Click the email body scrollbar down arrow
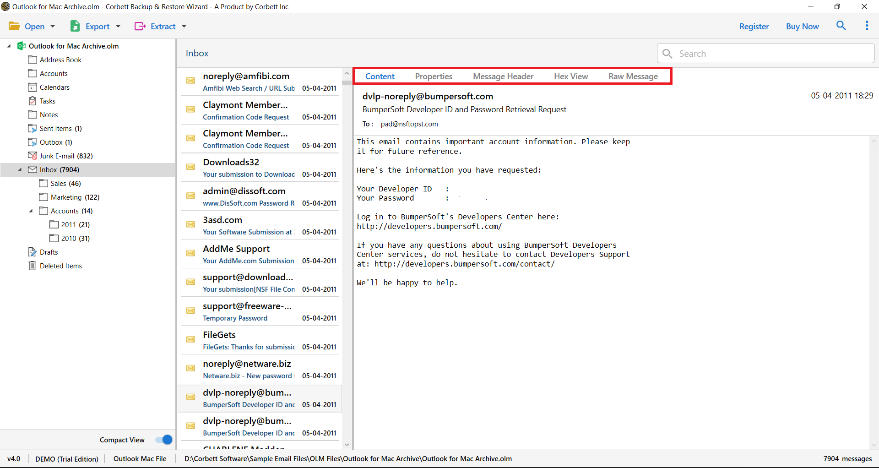Screen dimensions: 879x468 (x=874, y=445)
